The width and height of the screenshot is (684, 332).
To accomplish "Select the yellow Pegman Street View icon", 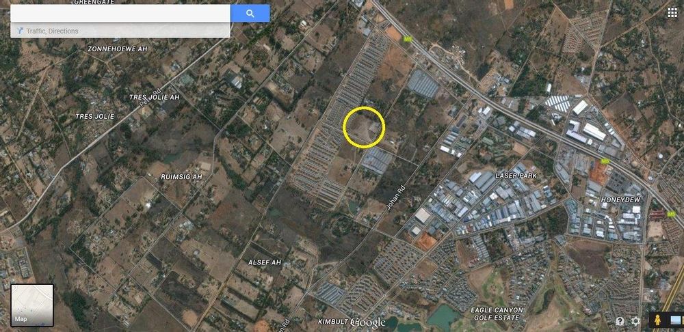I will [x=658, y=320].
